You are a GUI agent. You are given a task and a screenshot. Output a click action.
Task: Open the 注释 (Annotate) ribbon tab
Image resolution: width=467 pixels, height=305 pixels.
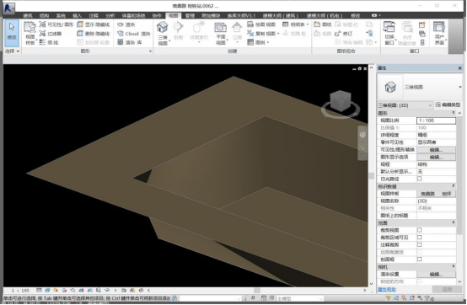tap(94, 15)
